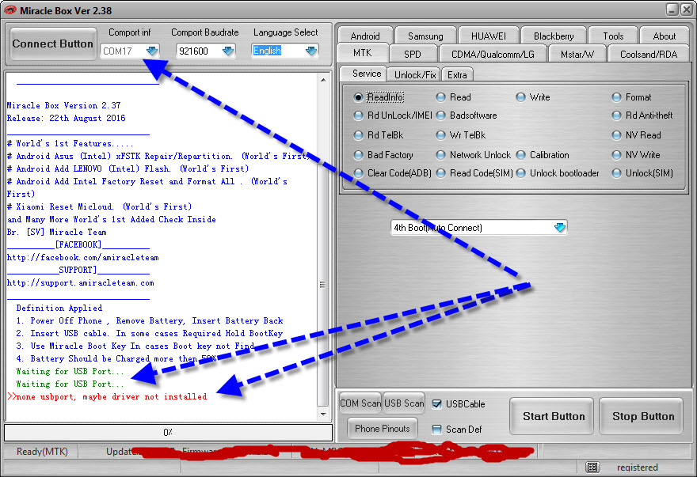
Task: Click the support.amiracleteam.com link text
Action: (81, 283)
